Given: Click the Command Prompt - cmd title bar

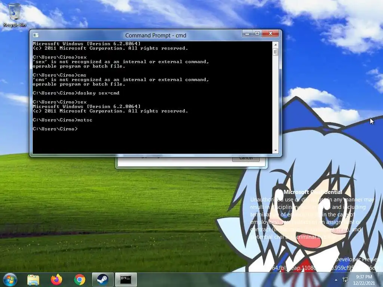Looking at the screenshot, I should click(156, 36).
